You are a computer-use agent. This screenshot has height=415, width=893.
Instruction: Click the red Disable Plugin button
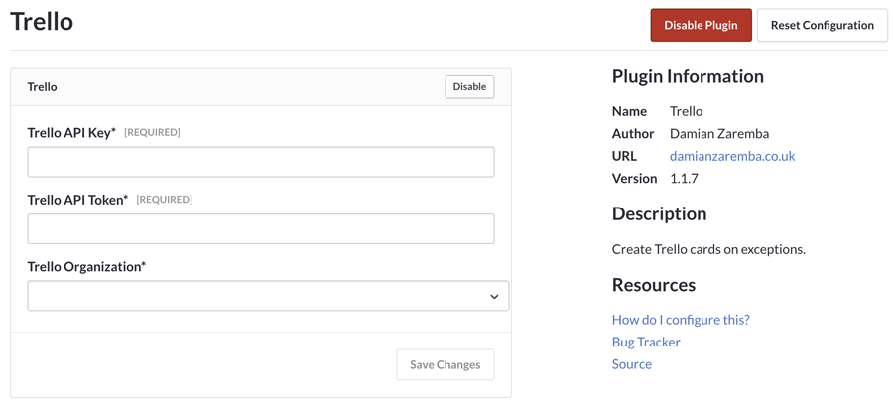coord(701,25)
